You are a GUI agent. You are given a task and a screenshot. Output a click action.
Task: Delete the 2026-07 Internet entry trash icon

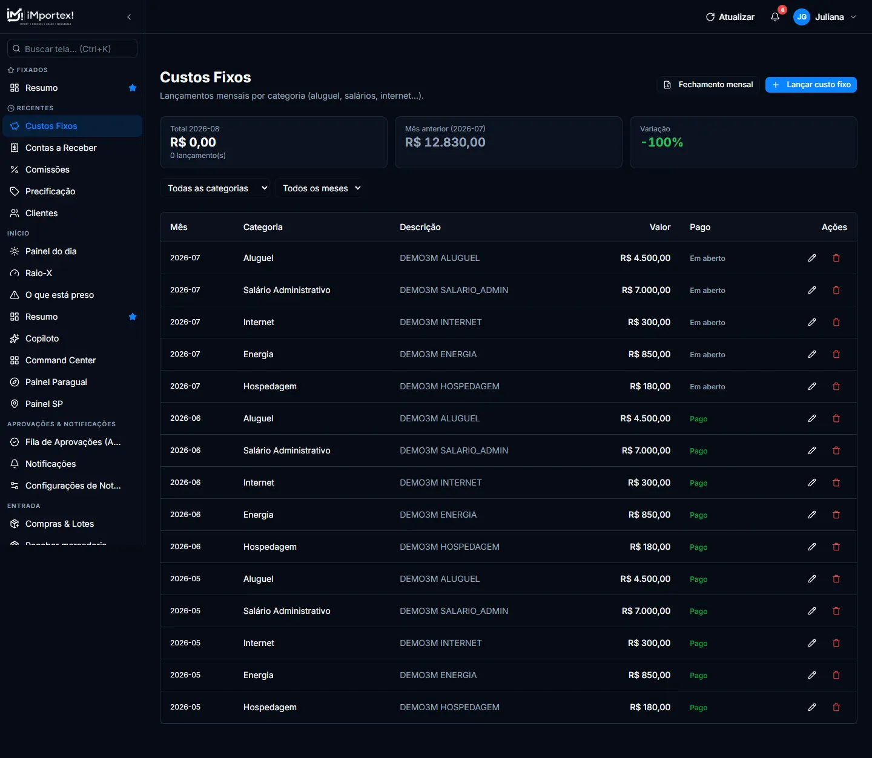(836, 322)
